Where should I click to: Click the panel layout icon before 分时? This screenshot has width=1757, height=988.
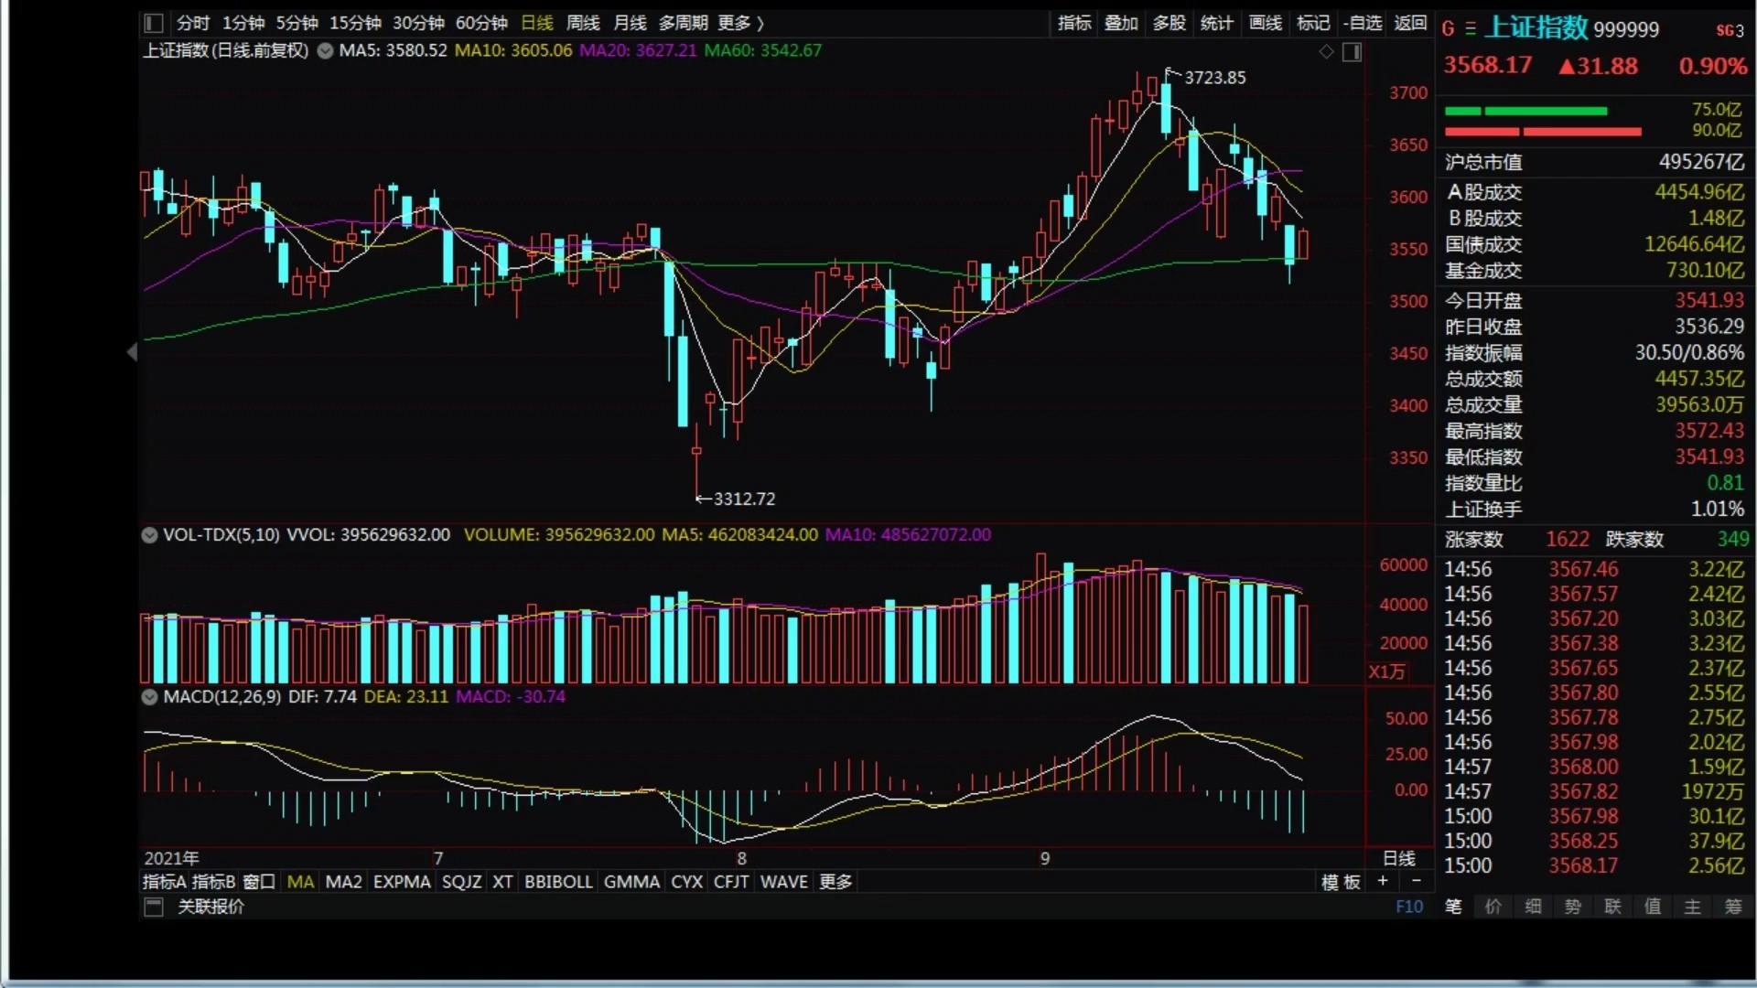pos(154,23)
